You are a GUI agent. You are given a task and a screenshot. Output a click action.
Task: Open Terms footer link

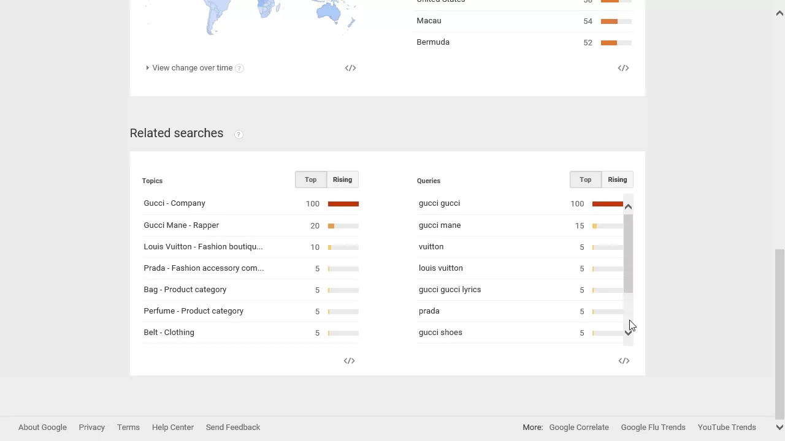click(x=128, y=428)
